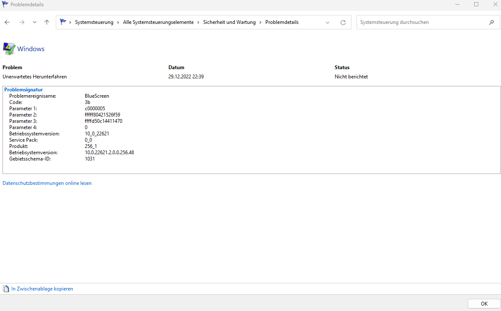The width and height of the screenshot is (501, 311).
Task: Select Parameter 2 value fffff80421526f59
Action: pos(102,115)
